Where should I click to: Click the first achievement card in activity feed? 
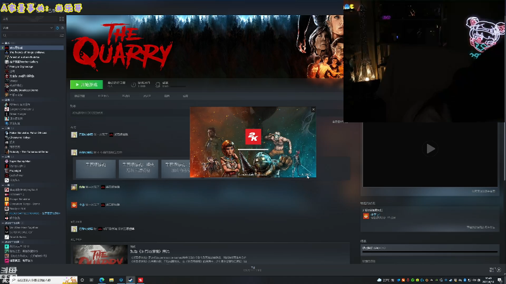click(x=96, y=169)
